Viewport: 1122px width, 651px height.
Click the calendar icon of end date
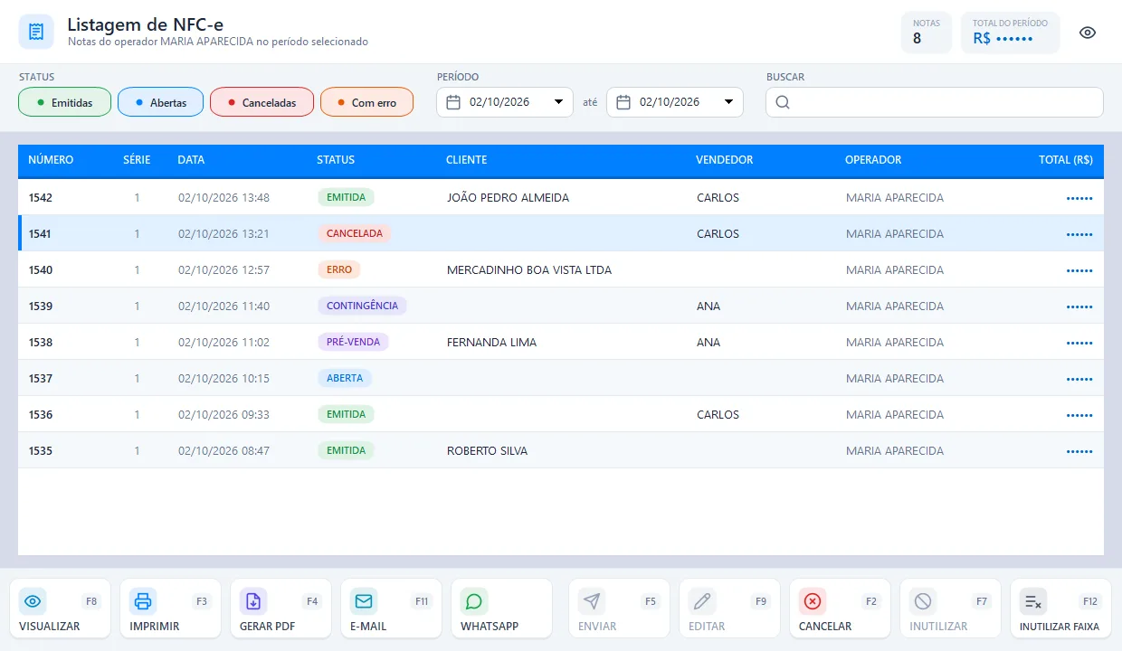coord(623,102)
